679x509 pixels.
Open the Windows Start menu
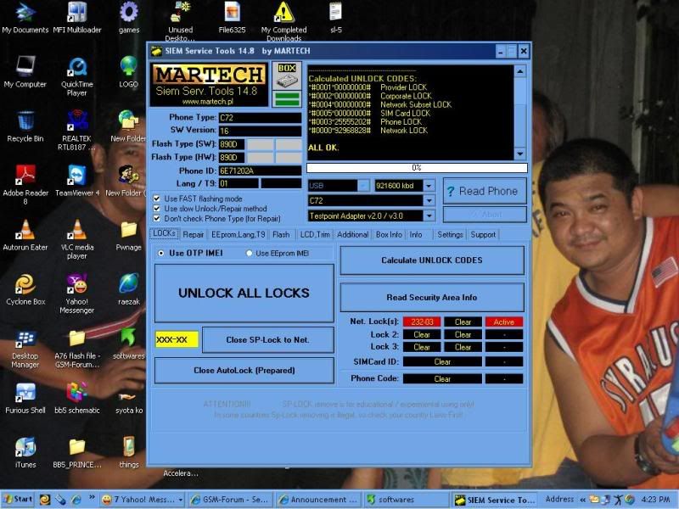pyautogui.click(x=18, y=500)
